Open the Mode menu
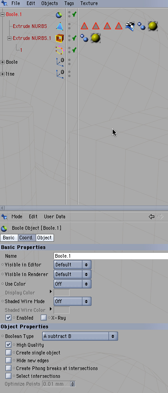The width and height of the screenshot is (168, 393). click(17, 216)
